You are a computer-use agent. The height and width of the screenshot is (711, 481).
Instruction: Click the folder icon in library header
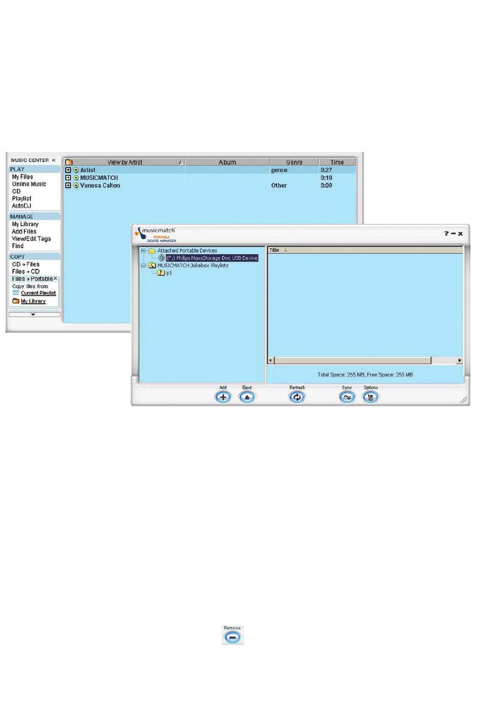(69, 162)
